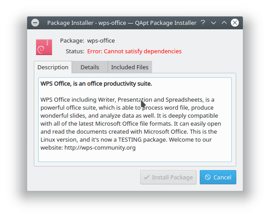Maximize the QApt Package Installer window
Image resolution: width=270 pixels, height=218 pixels.
[x=224, y=23]
